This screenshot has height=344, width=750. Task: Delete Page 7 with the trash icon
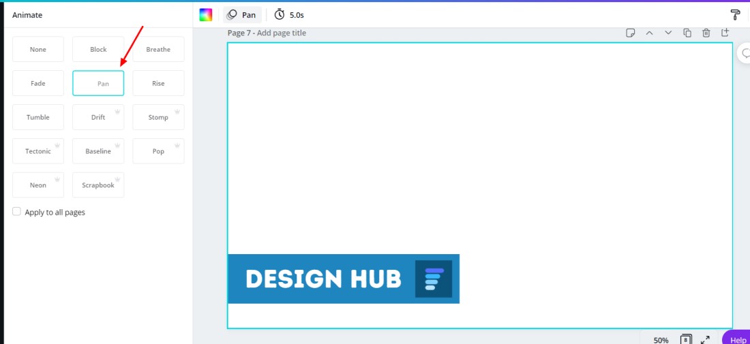click(x=706, y=33)
